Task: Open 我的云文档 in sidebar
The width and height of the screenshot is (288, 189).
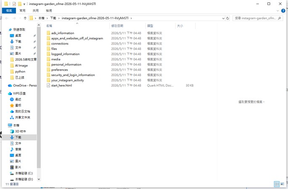Action: [x=20, y=111]
